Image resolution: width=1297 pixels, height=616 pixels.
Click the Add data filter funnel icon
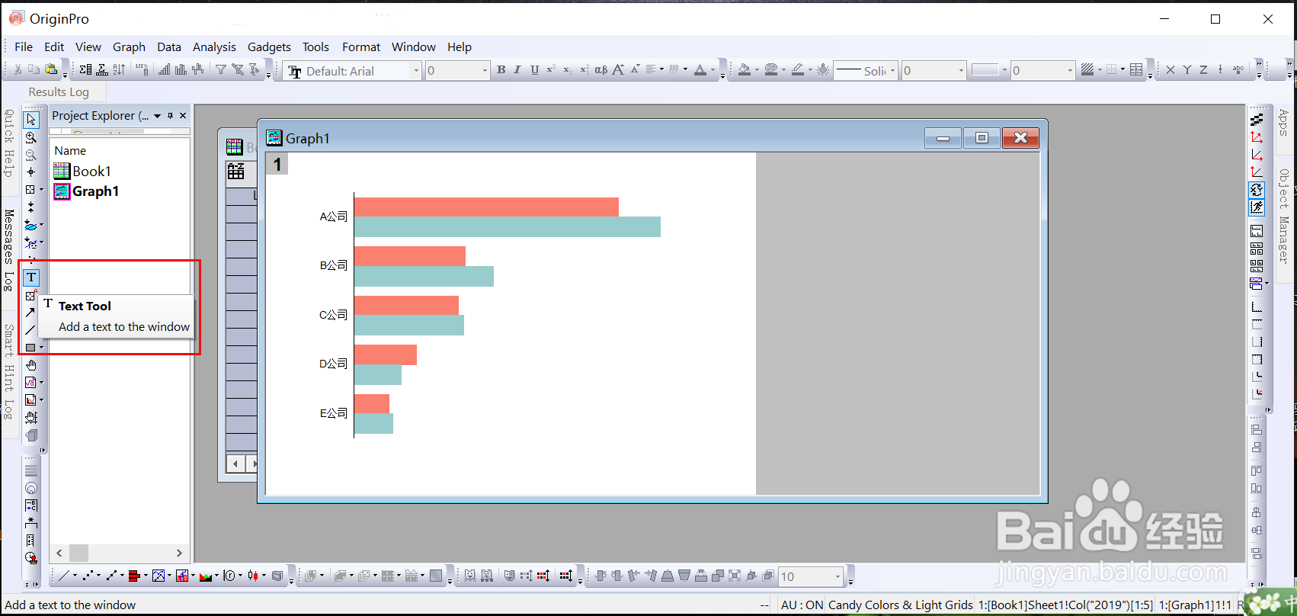pos(221,70)
